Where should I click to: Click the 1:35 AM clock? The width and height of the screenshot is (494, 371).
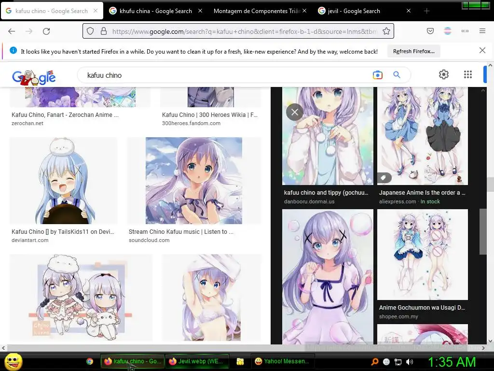(x=452, y=362)
